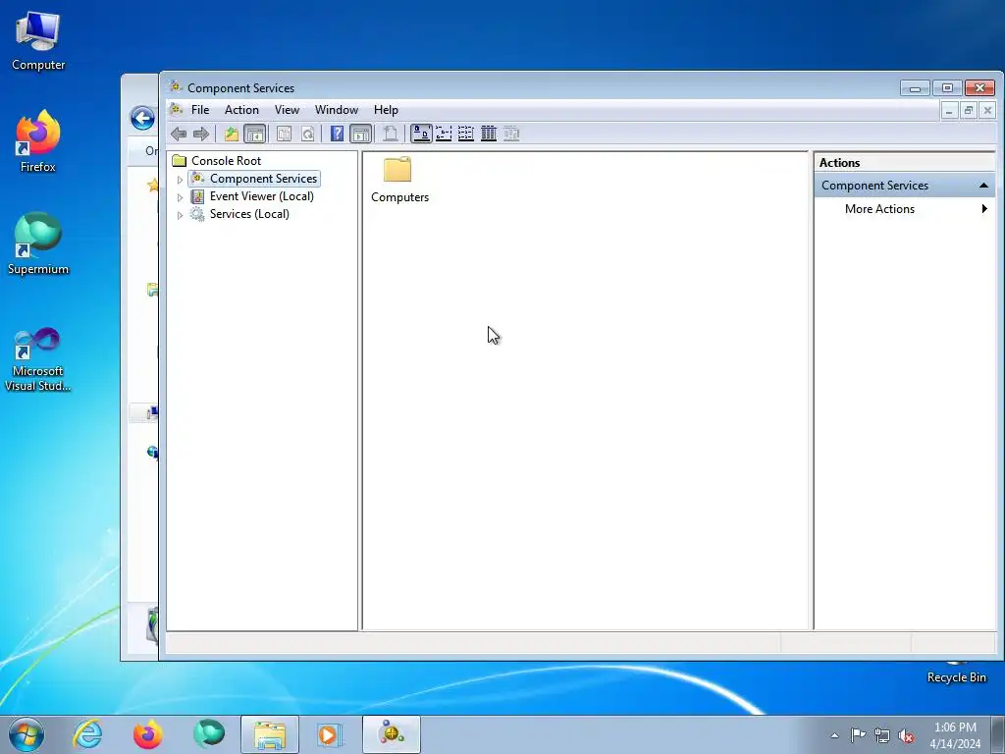
Task: Click the Up One Level folder icon
Action: [232, 134]
